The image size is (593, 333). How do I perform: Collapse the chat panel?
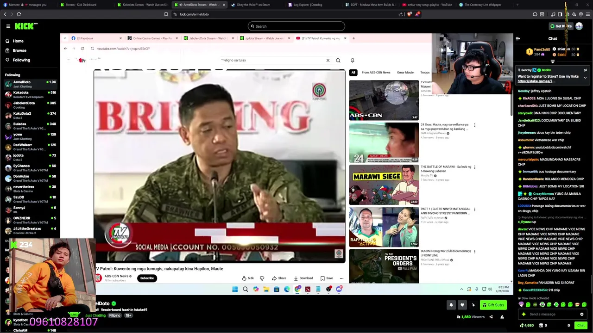point(517,39)
